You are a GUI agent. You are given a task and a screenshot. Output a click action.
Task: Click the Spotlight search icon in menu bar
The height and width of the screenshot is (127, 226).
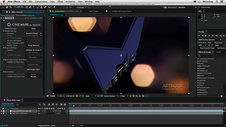(x=217, y=1)
